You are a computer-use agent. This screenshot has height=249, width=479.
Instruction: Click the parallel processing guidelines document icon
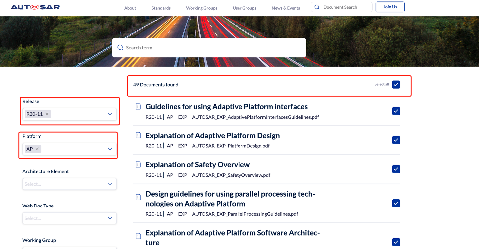pos(138,197)
